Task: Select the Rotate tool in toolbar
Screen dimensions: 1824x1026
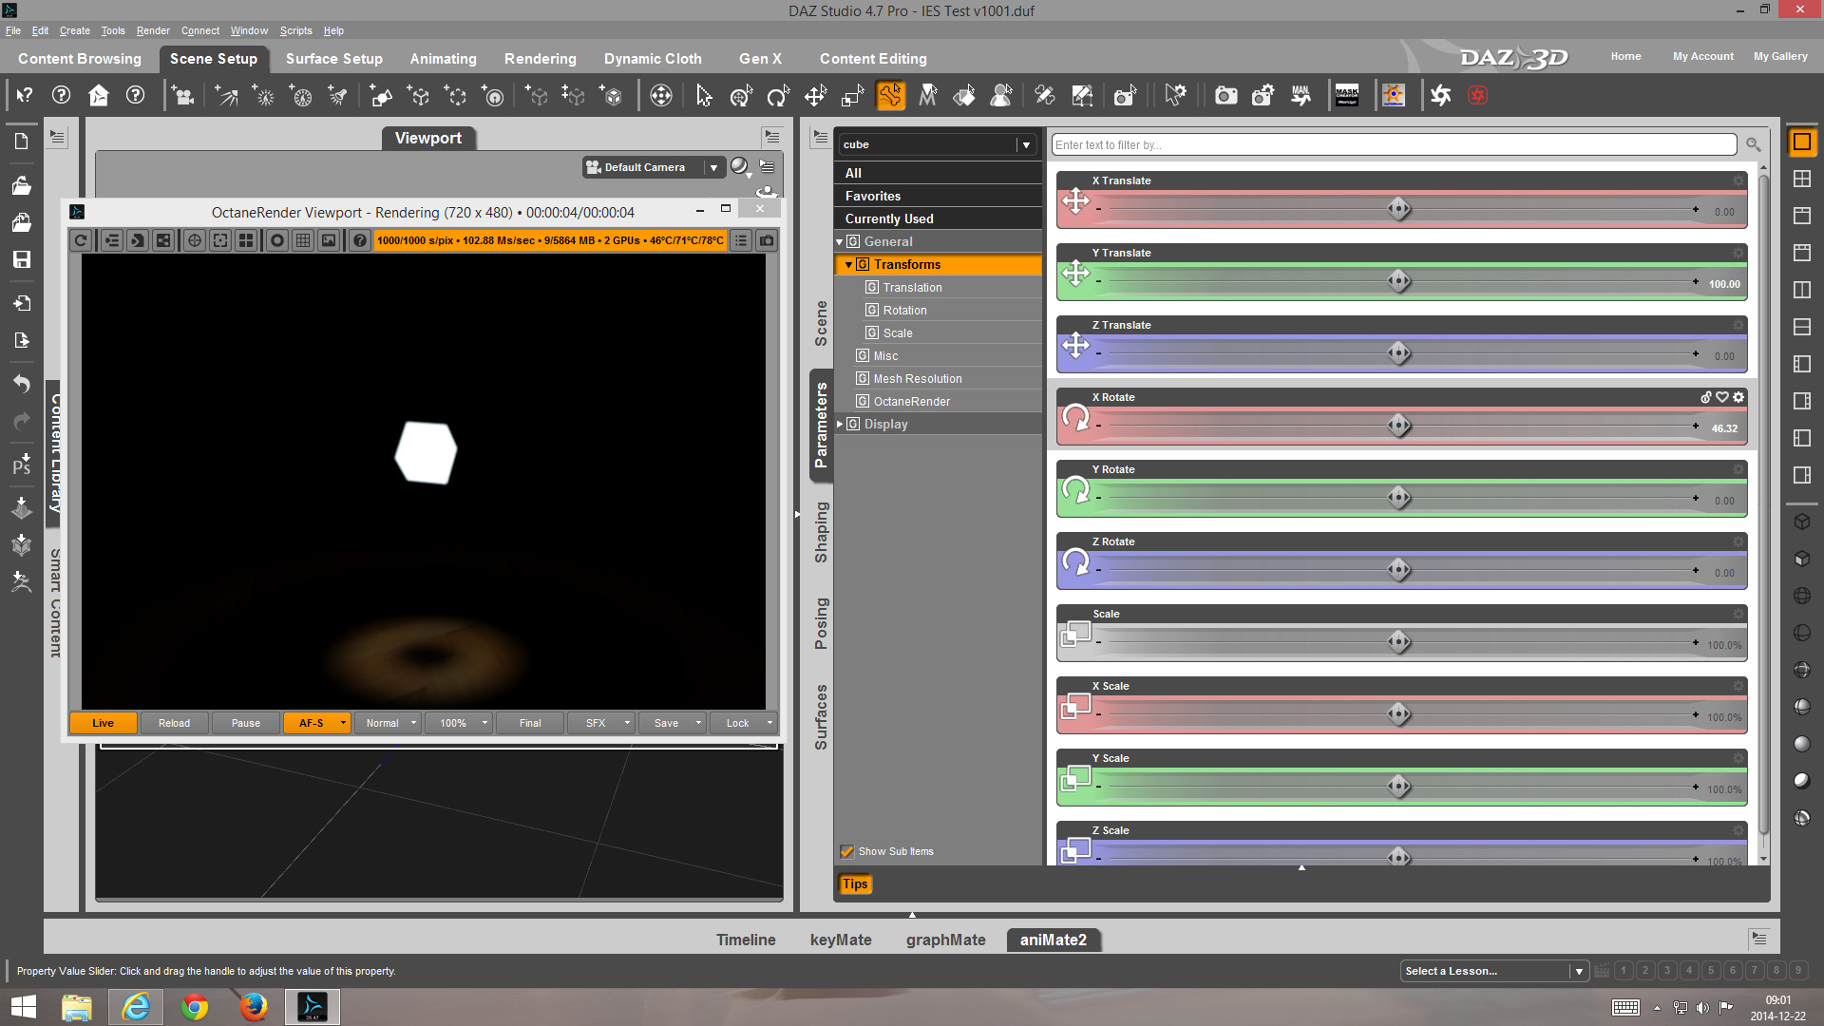Action: 777,96
